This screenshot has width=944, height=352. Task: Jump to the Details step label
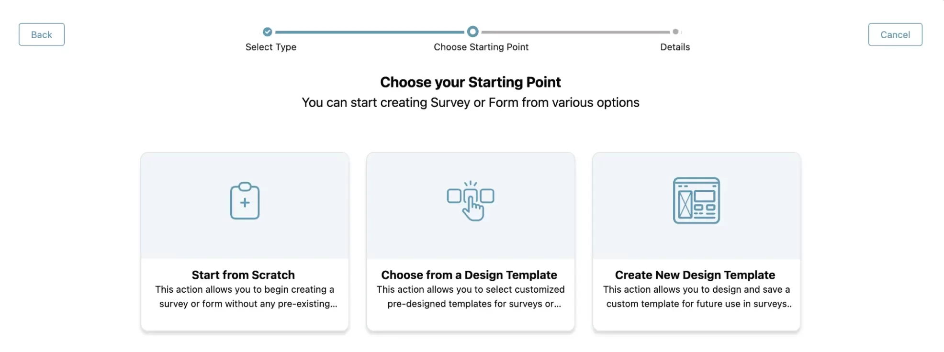pos(675,47)
